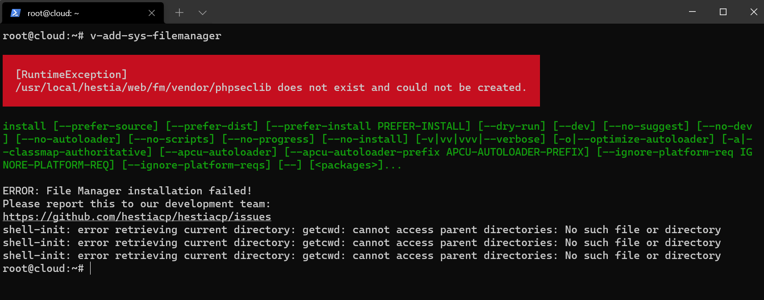Screen dimensions: 764x300
Task: Select the root@cloud: ~ tab
Action: [x=67, y=13]
